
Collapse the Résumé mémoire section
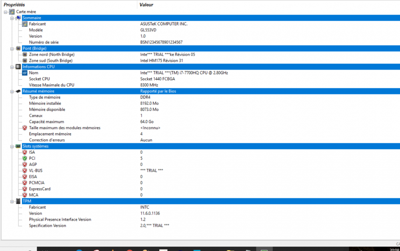click(12, 91)
